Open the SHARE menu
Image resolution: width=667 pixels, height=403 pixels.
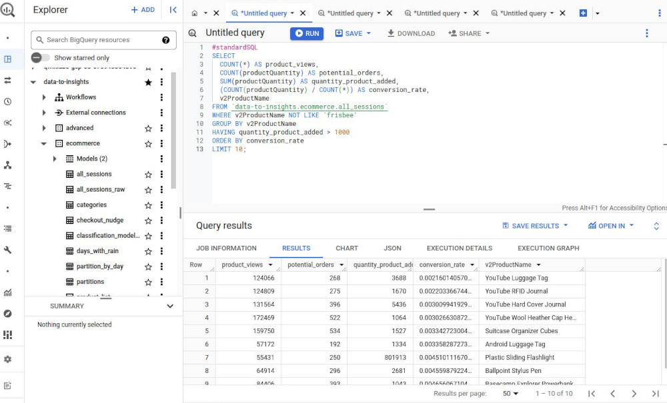click(x=469, y=33)
